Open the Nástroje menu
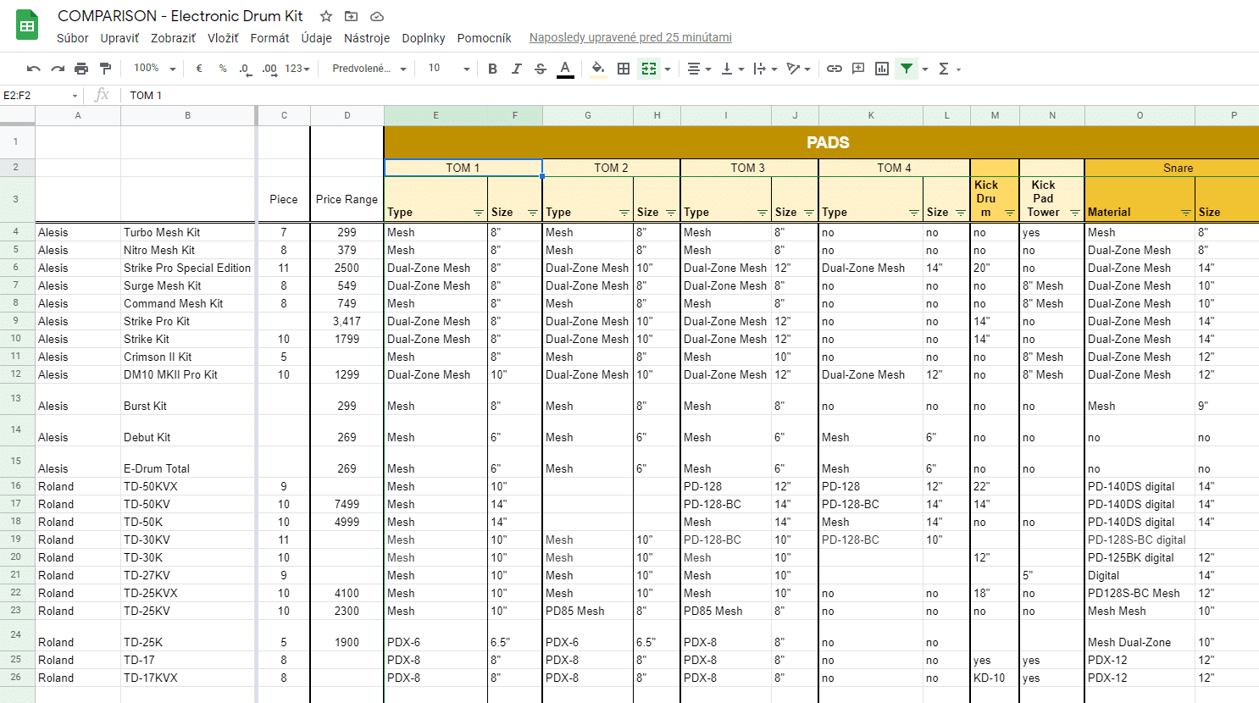This screenshot has height=703, width=1259. [x=366, y=38]
